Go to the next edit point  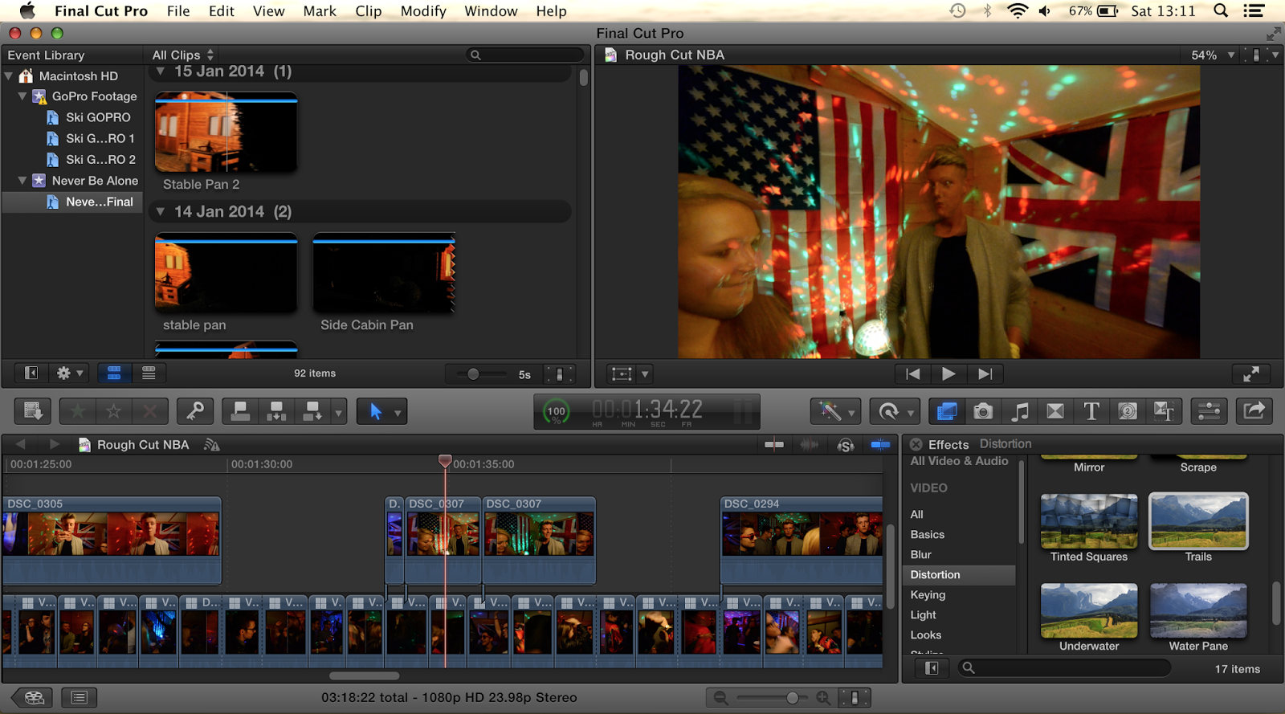tap(985, 373)
